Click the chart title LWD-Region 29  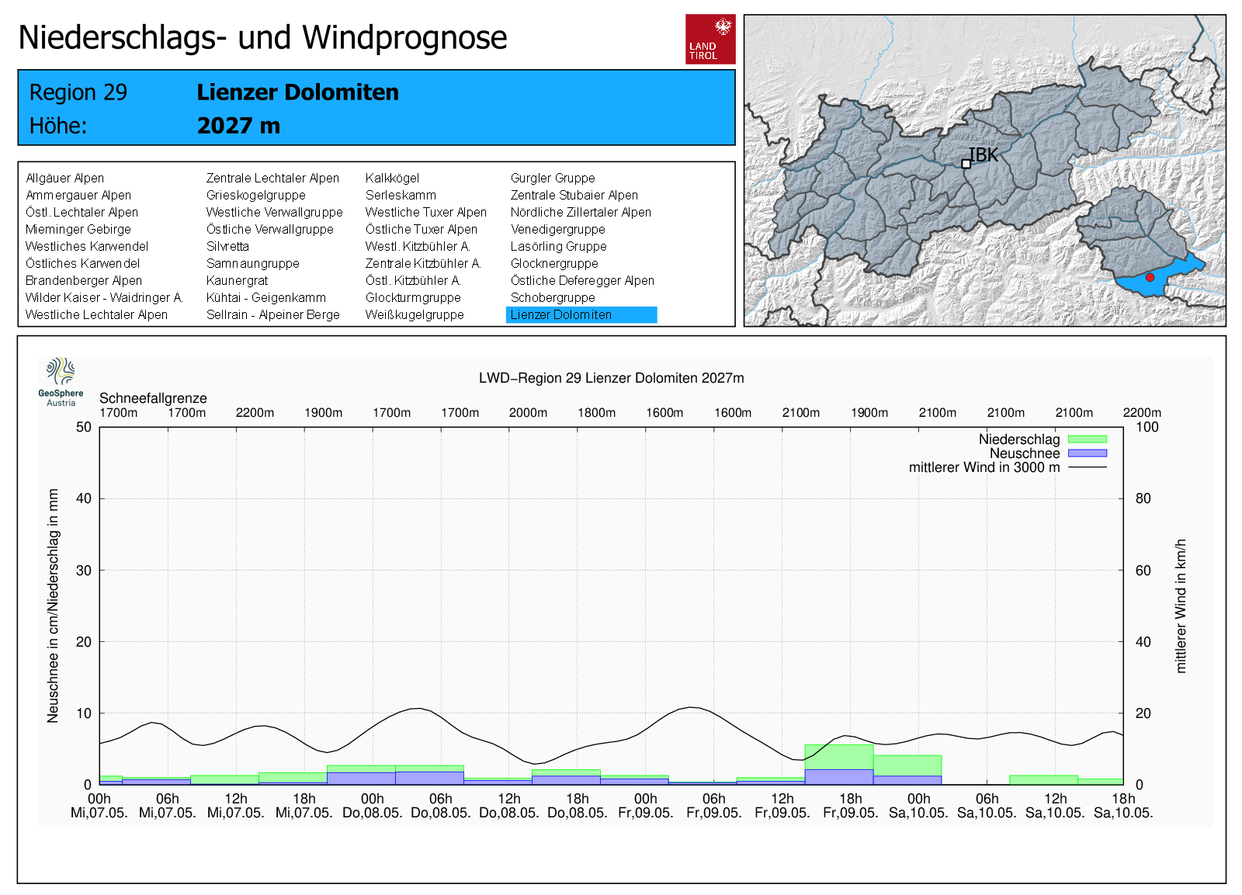coord(611,378)
